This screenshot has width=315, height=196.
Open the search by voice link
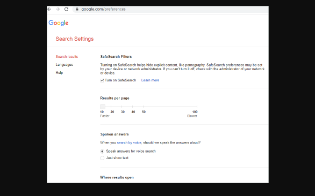pos(129,142)
